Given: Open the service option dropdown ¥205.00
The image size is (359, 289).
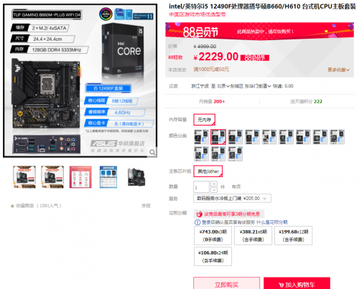Looking at the screenshot, I should pyautogui.click(x=232, y=199).
